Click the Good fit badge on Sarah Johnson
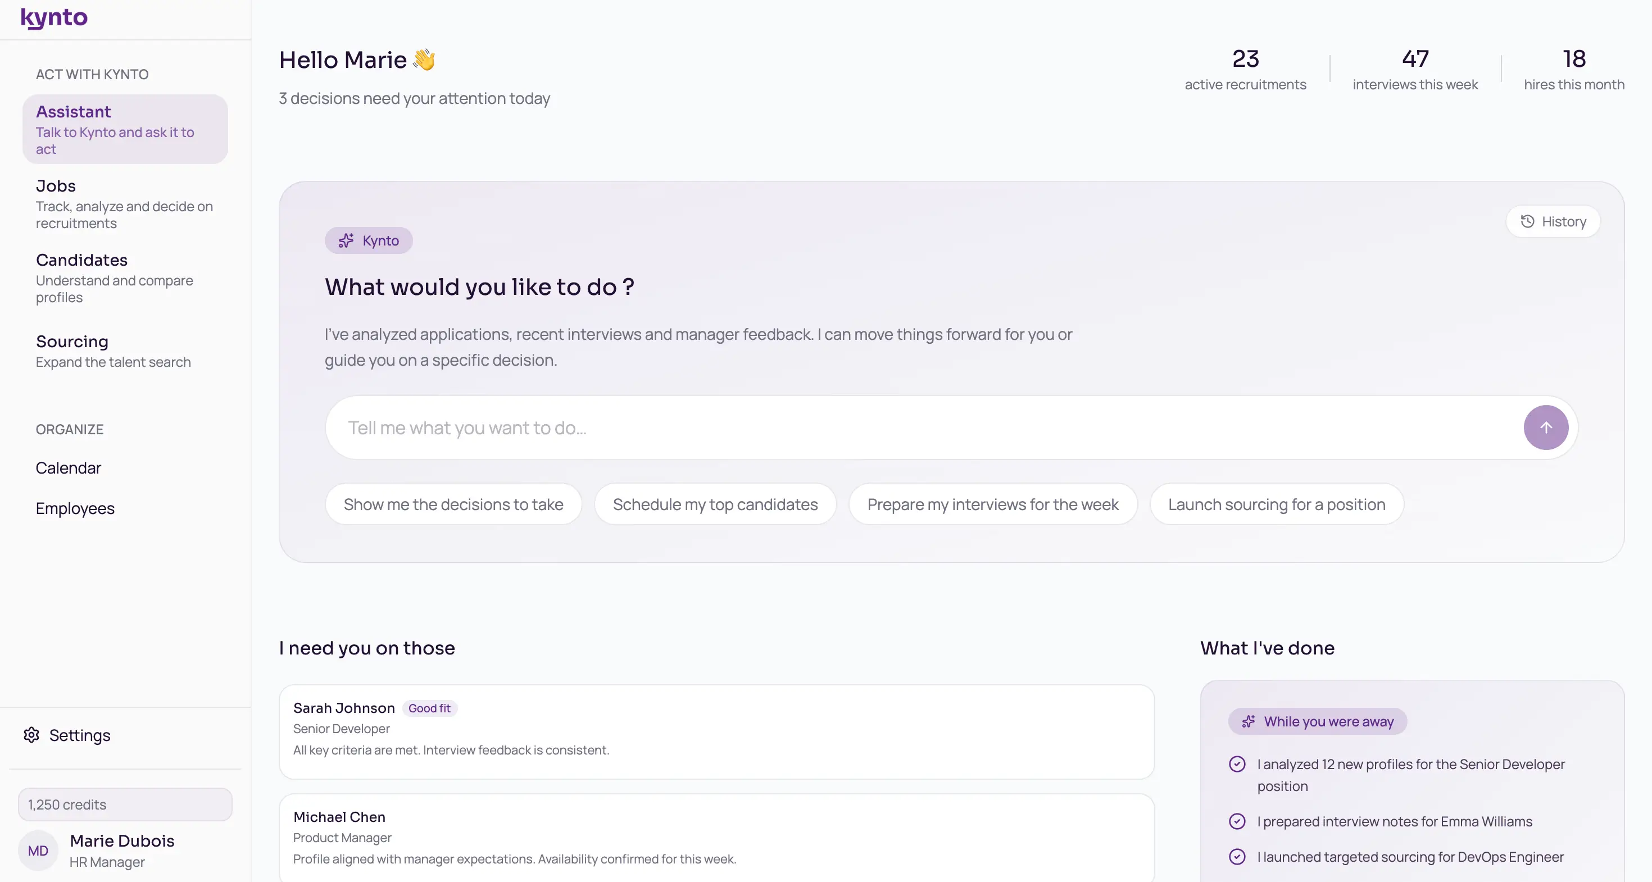 [x=430, y=708]
